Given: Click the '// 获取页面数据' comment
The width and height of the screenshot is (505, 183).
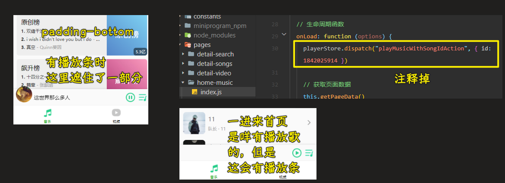Looking at the screenshot, I should click(327, 84).
